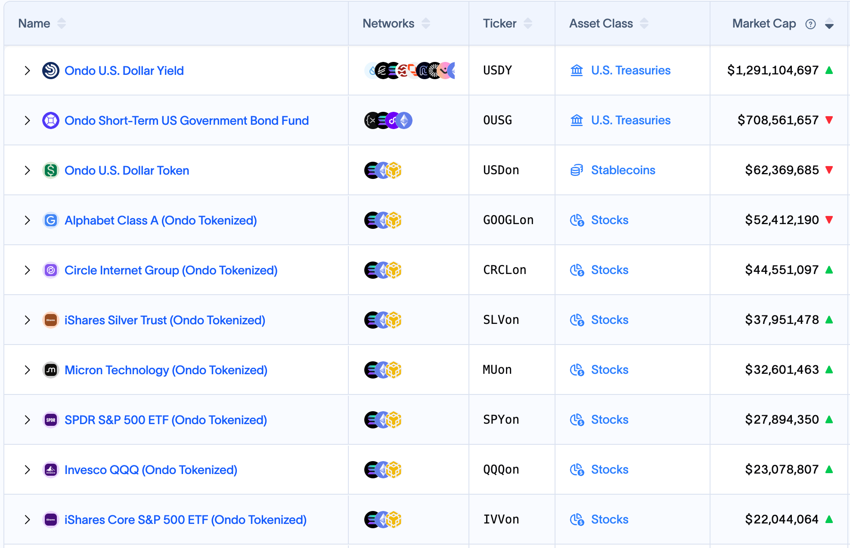The height and width of the screenshot is (548, 850).
Task: Click the Micron Technology logo icon
Action: [51, 370]
